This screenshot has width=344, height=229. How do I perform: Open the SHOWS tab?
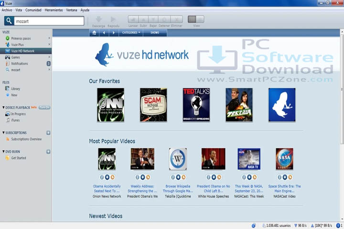point(155,32)
